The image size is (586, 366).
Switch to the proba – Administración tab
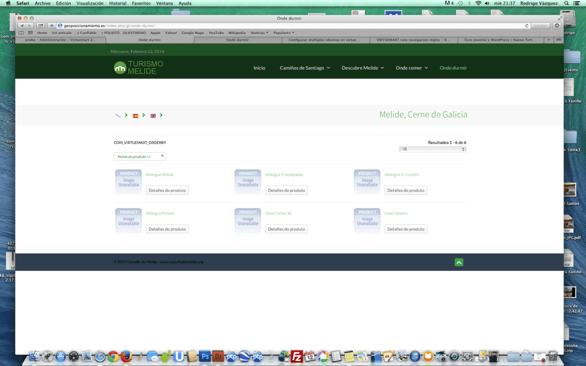(x=60, y=40)
